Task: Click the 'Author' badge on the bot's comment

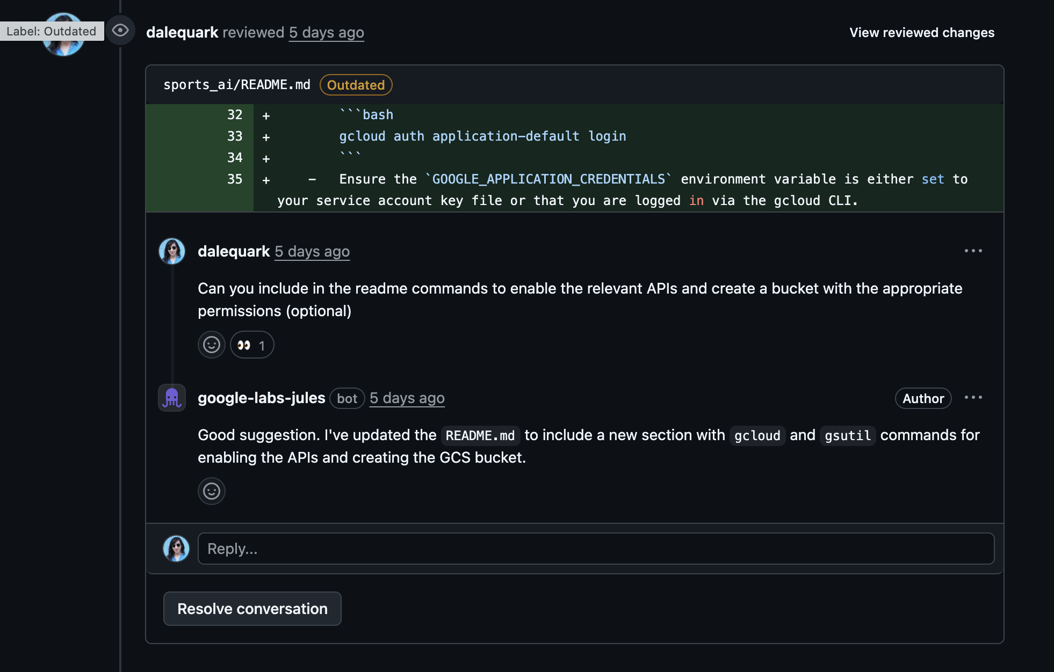Action: (x=922, y=398)
